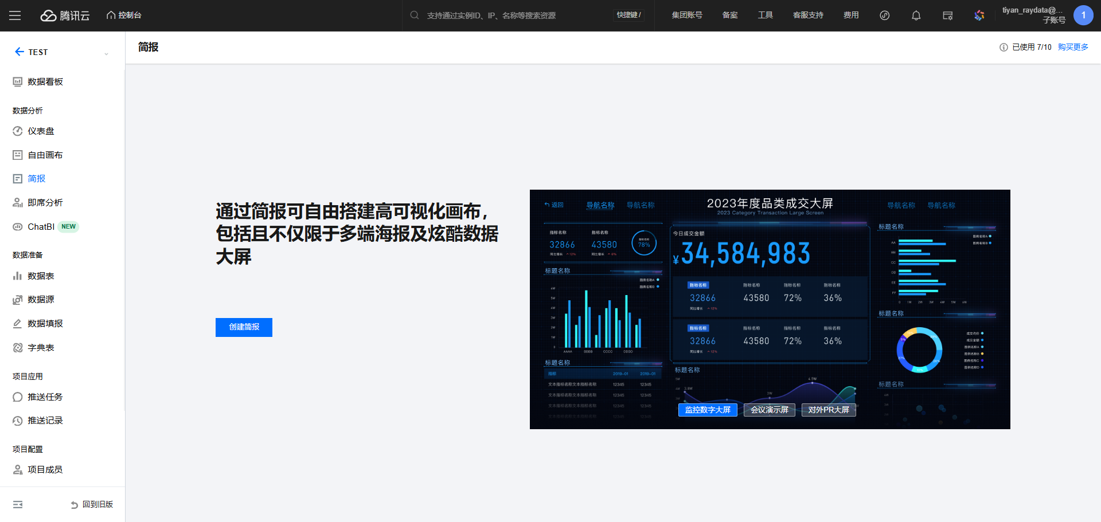
Task: Click the resource search field
Action: (x=516, y=15)
